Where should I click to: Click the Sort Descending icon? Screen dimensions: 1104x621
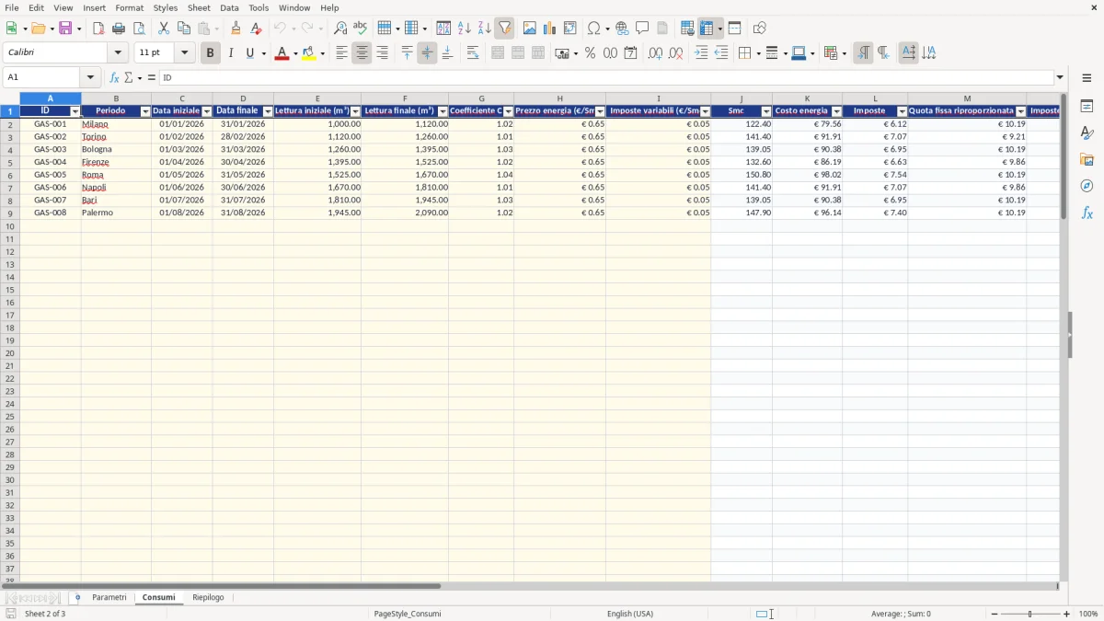[485, 29]
